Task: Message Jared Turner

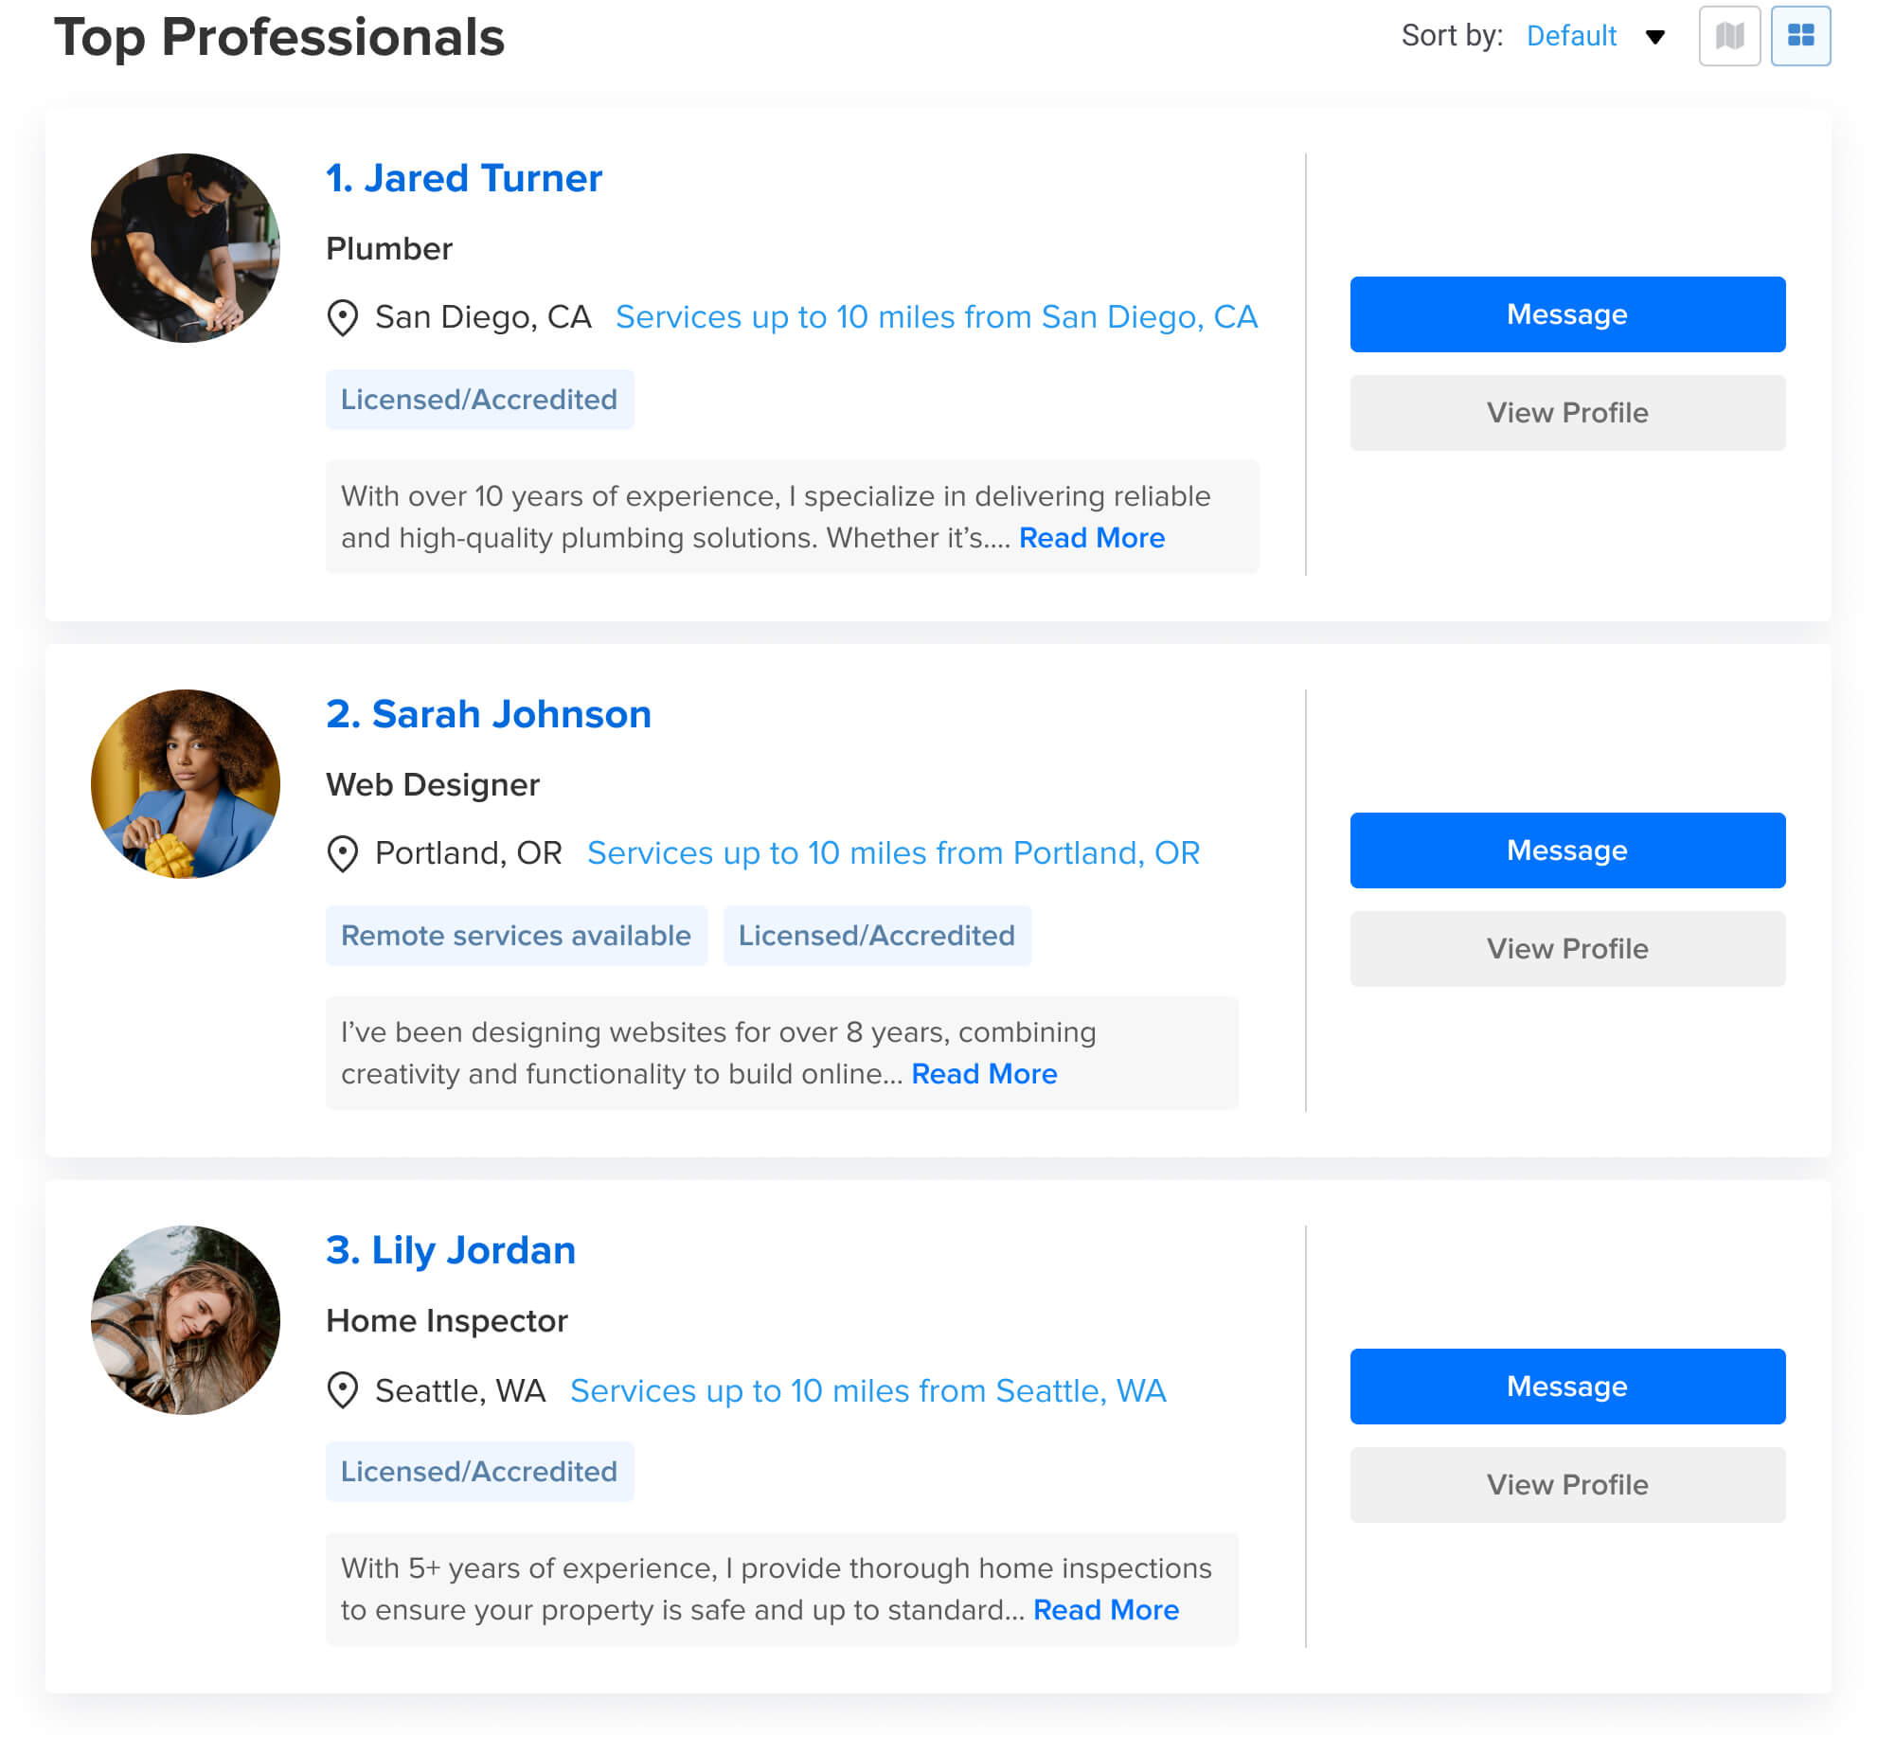Action: click(x=1566, y=314)
